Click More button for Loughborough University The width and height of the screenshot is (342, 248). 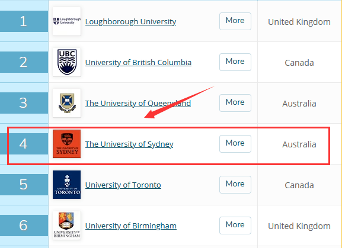[235, 21]
